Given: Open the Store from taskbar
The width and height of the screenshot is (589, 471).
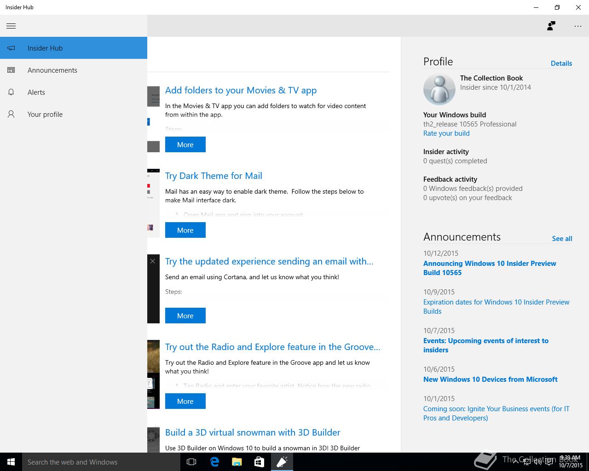Looking at the screenshot, I should [259, 462].
